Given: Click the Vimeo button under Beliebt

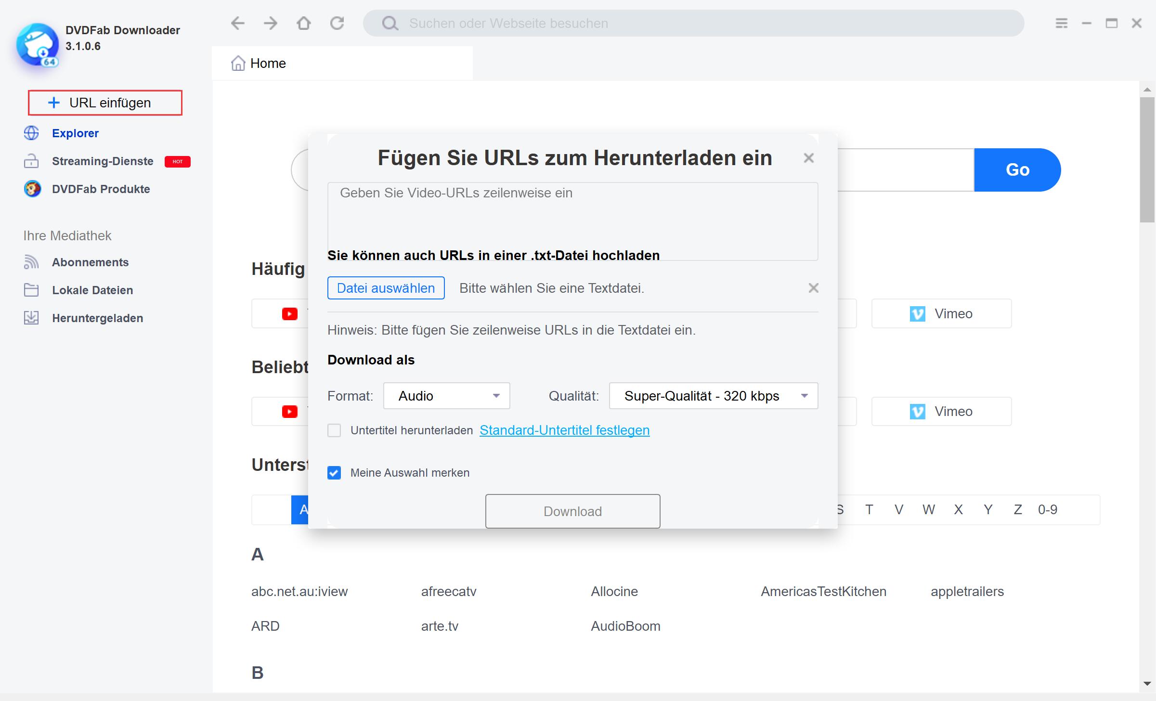Looking at the screenshot, I should [941, 412].
